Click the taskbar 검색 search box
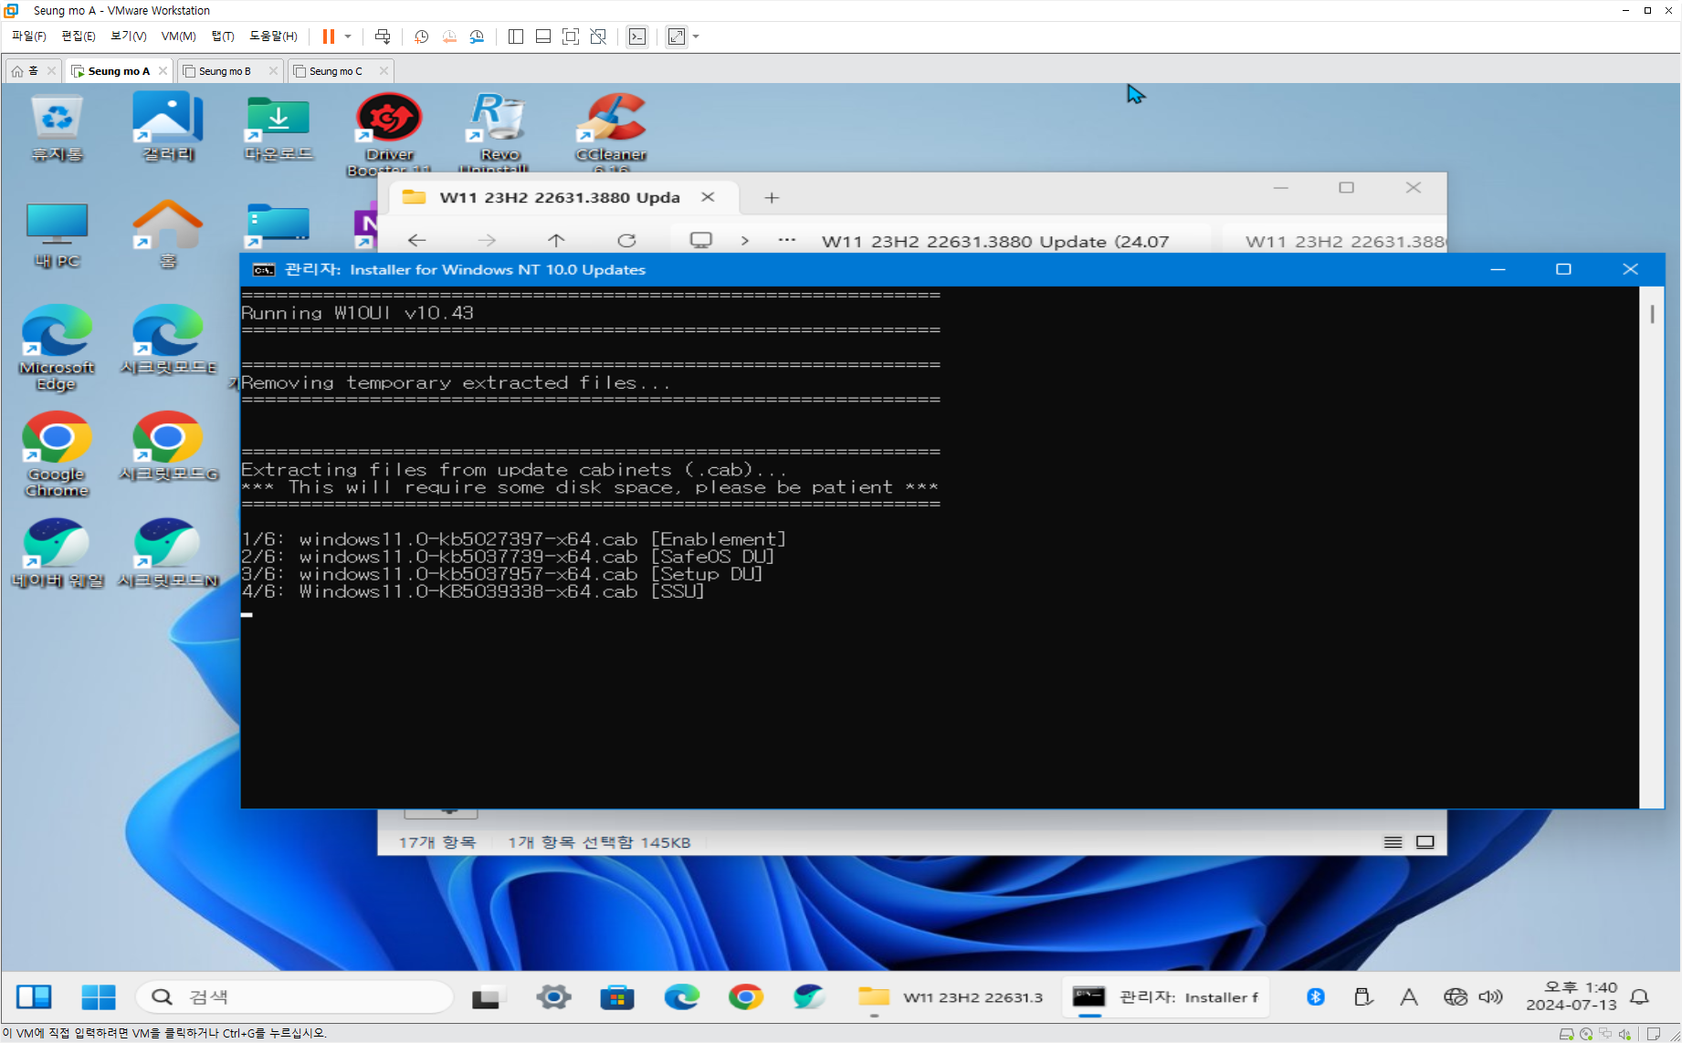The width and height of the screenshot is (1682, 1043). tap(294, 996)
